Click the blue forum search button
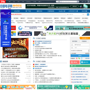This screenshot has height=90, width=90. 88,14
